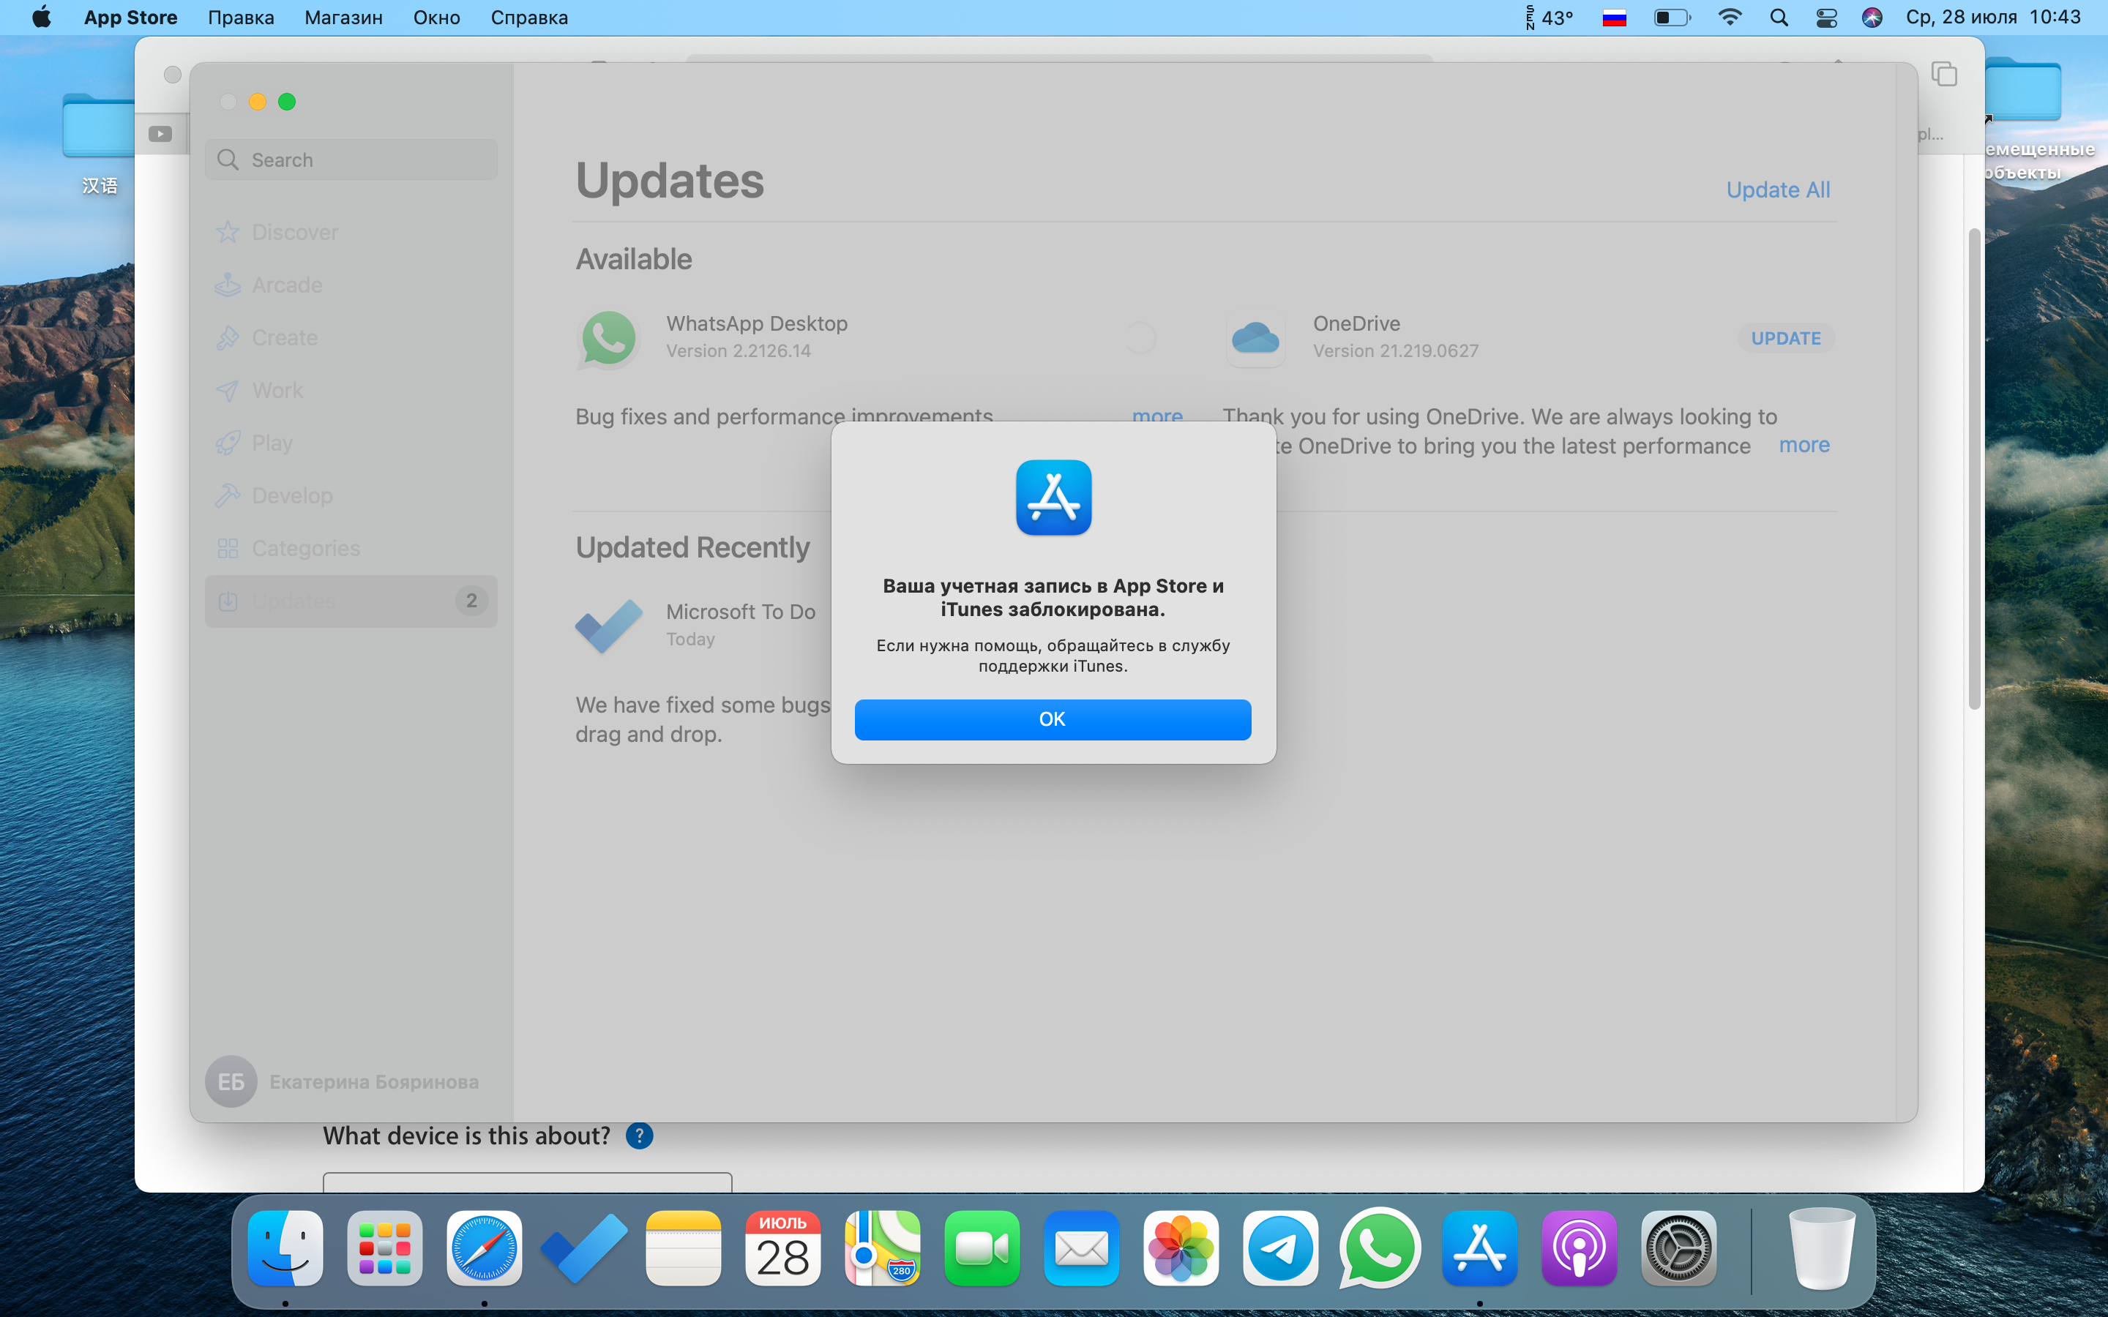Open the Правка menu
The image size is (2108, 1317).
242,18
